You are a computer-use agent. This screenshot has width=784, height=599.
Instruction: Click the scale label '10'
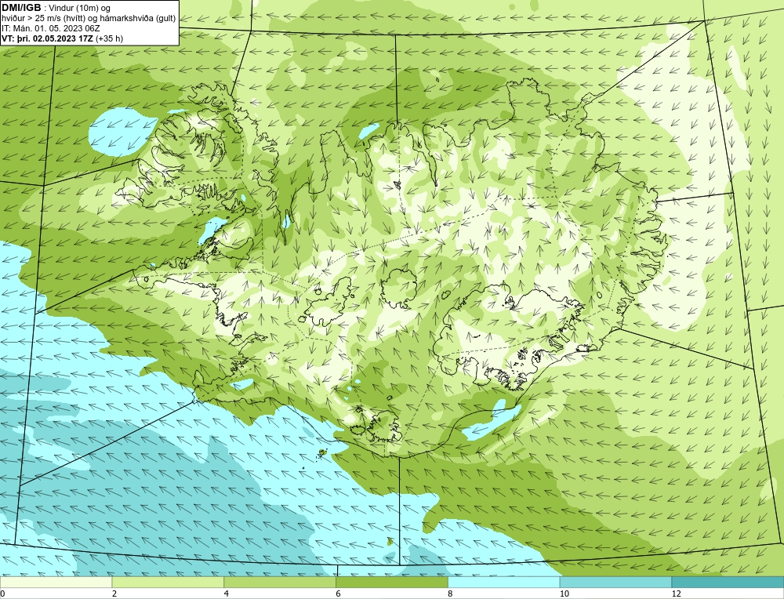(564, 594)
